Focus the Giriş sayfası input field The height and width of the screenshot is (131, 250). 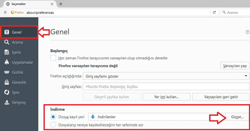pyautogui.click(x=166, y=87)
